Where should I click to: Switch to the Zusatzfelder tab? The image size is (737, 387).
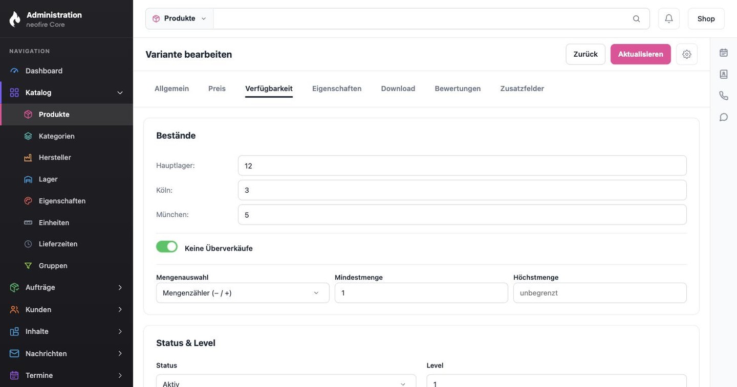[x=522, y=88]
